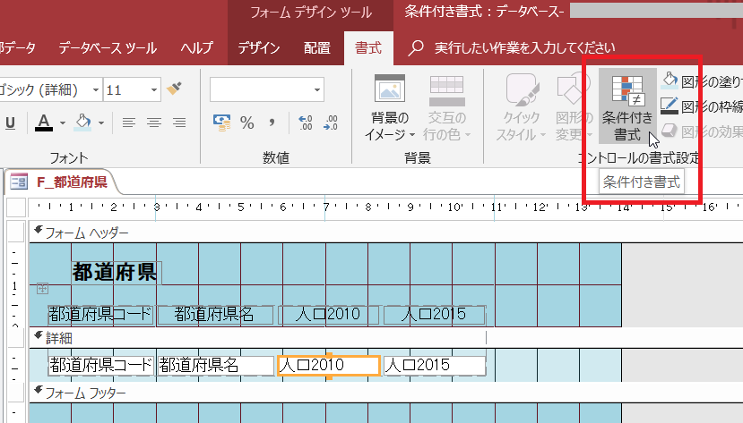
Task: Open the External Data (部データ) tab
Action: point(18,47)
